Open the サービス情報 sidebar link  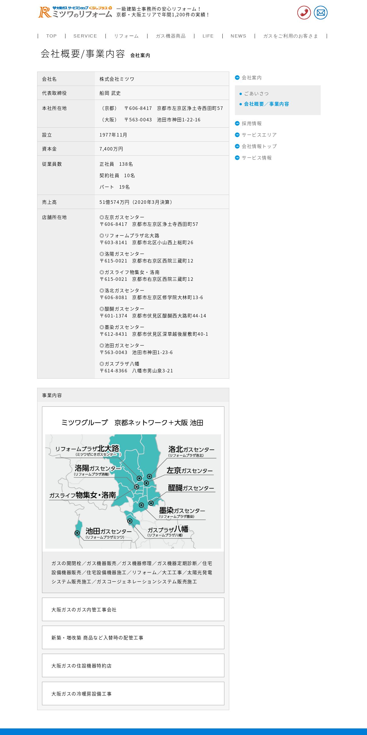coord(257,158)
